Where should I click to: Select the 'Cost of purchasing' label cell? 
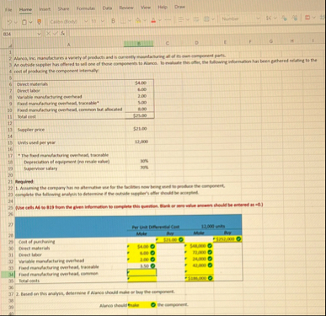point(36,241)
